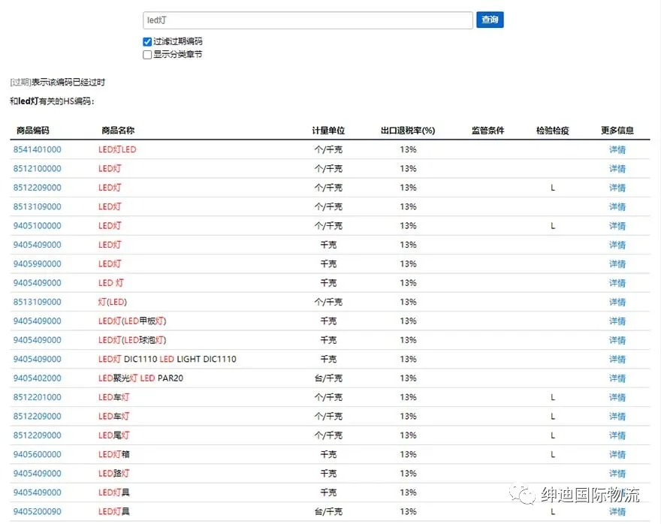View 详情 for the LED路灯 row
The image size is (661, 524).
pyautogui.click(x=617, y=474)
